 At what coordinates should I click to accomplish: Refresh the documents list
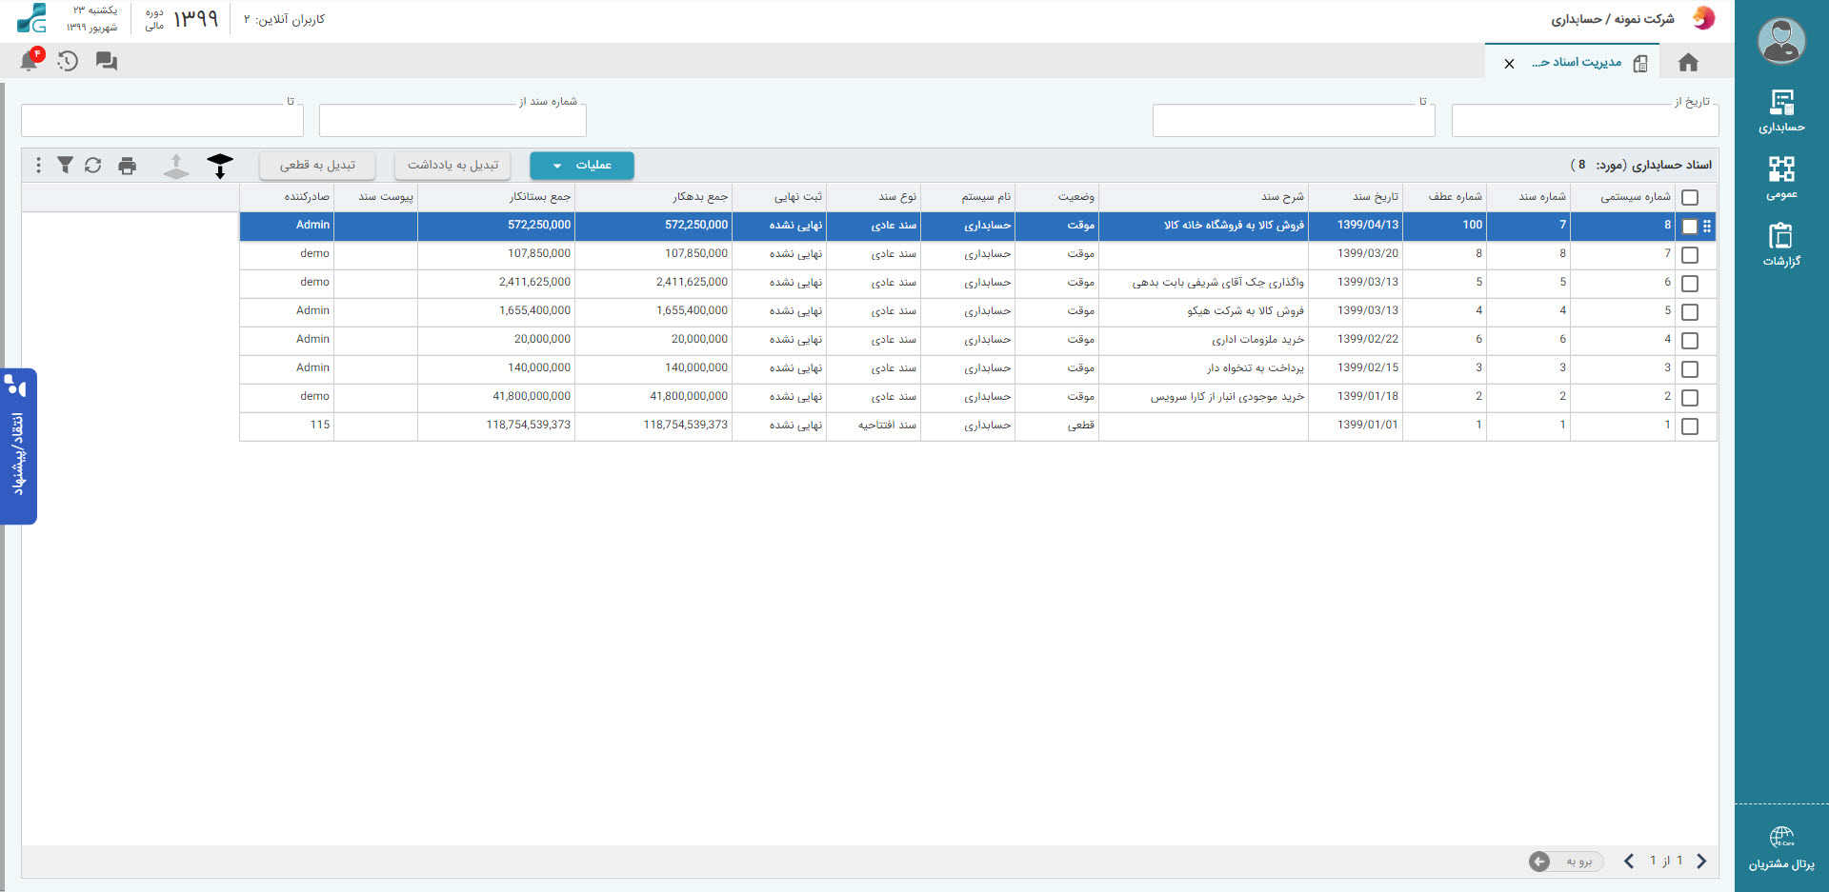(x=92, y=166)
